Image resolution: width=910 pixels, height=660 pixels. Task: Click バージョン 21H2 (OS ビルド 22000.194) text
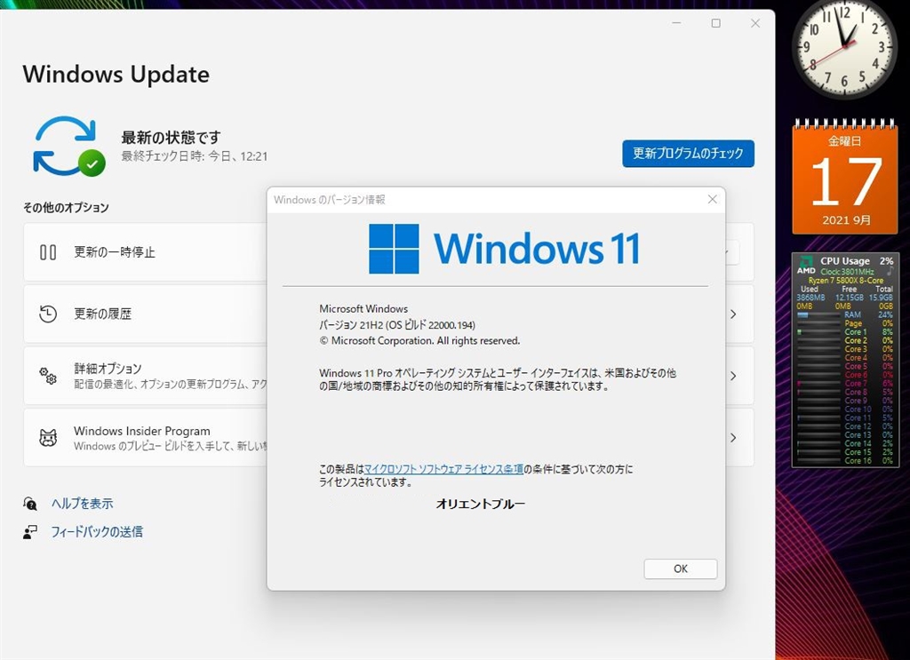[x=397, y=325]
